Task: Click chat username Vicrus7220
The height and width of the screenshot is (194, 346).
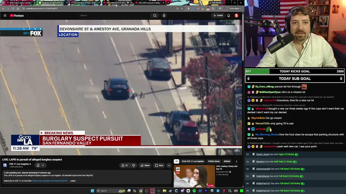Action: pos(262,123)
